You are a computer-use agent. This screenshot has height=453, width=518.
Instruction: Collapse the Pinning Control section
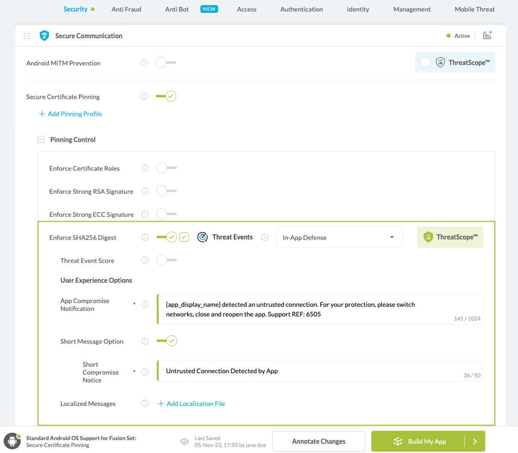click(x=41, y=139)
